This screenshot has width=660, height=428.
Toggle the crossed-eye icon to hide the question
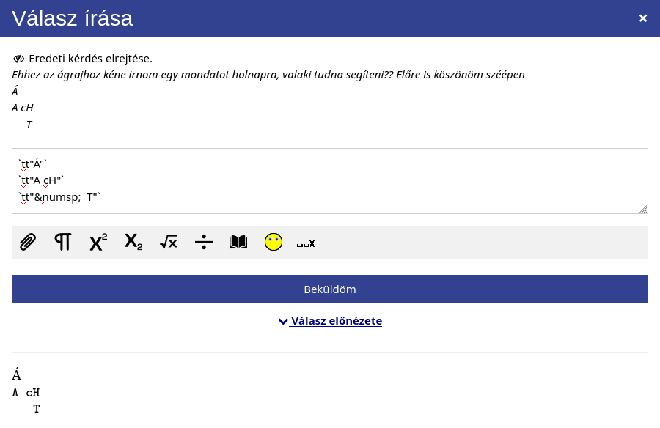[18, 59]
